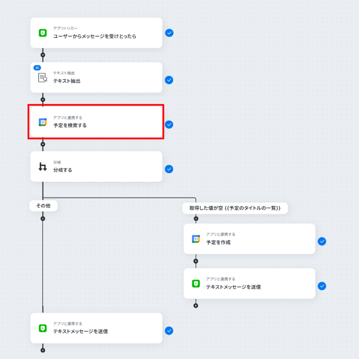The width and height of the screenshot is (359, 359).
Task: Click the LINE icon in bottom-left message step
Action: pos(43,328)
